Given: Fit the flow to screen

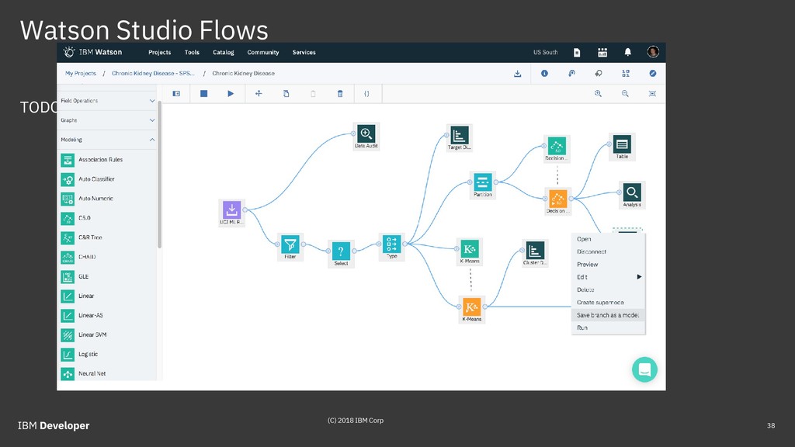Looking at the screenshot, I should pos(652,94).
